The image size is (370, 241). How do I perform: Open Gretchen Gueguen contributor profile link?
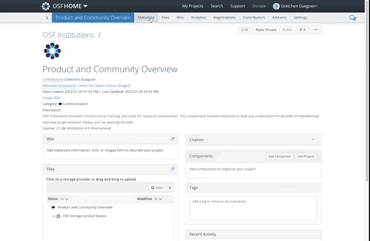[80, 80]
